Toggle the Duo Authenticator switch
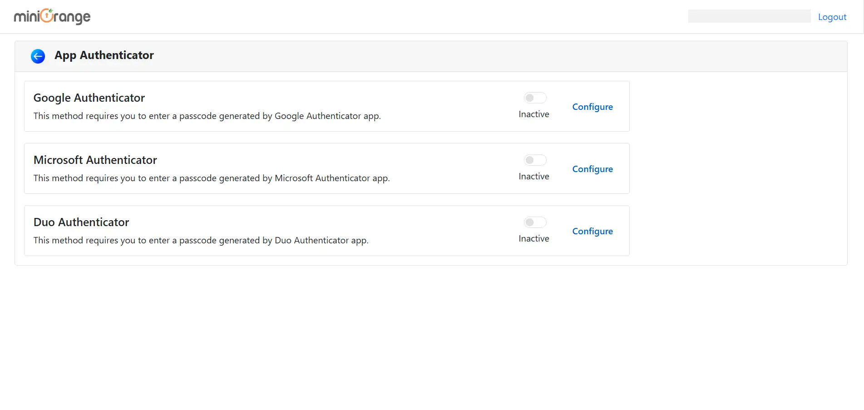The image size is (864, 410). pos(535,222)
